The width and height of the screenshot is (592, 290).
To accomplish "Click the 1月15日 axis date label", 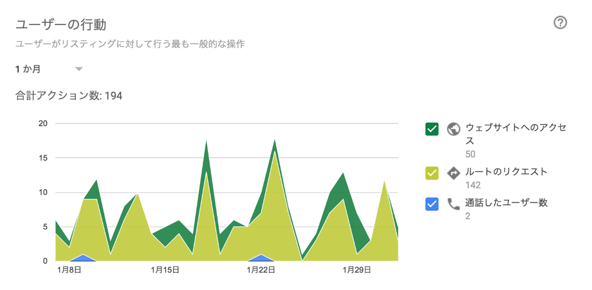I will coord(165,271).
